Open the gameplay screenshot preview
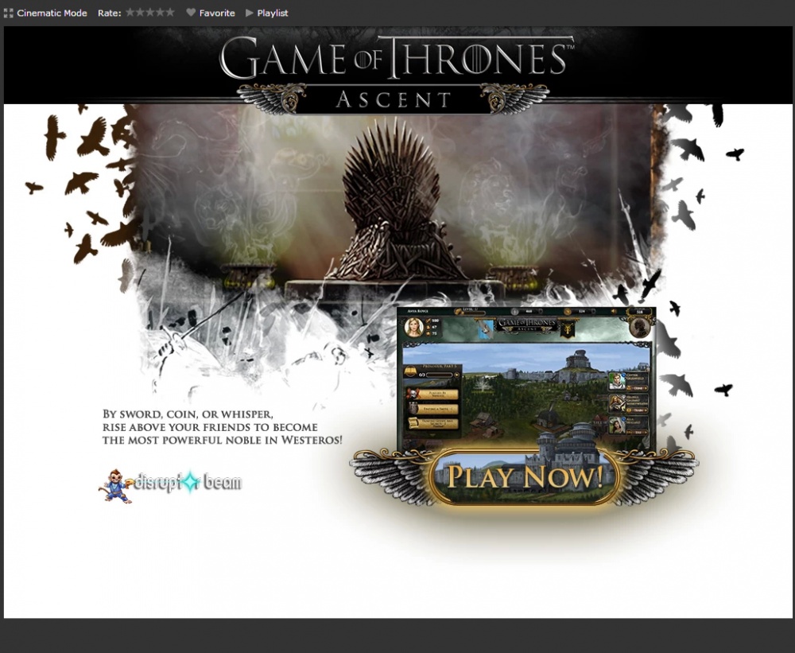This screenshot has width=795, height=653. click(x=526, y=378)
